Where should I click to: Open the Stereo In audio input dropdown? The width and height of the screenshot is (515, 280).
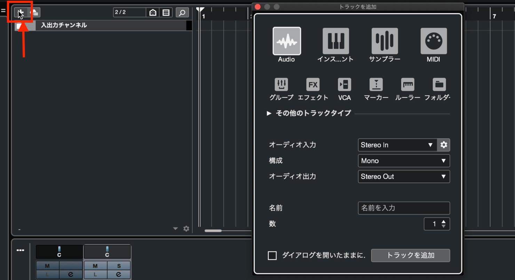(x=397, y=145)
